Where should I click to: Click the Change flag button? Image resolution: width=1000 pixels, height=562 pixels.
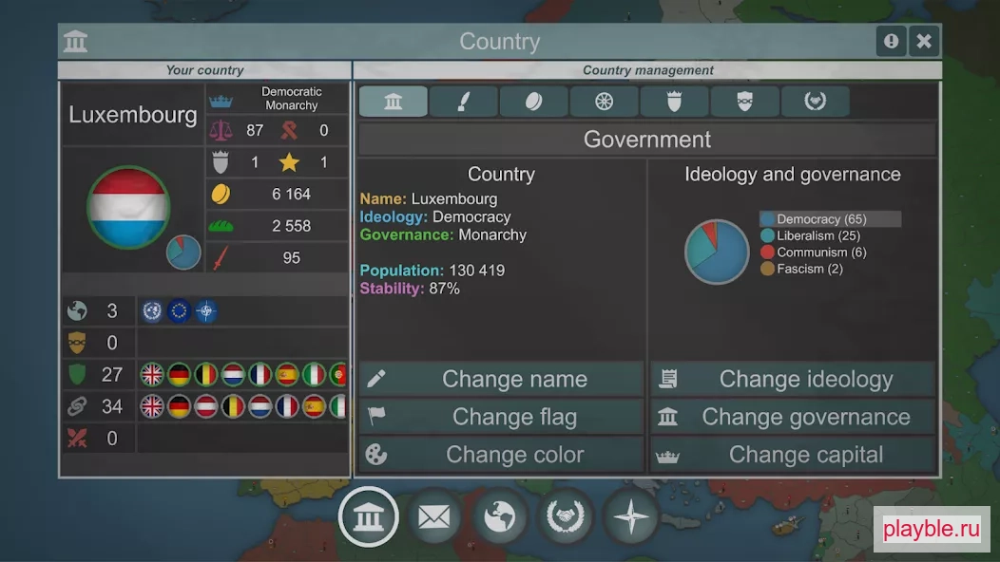click(x=501, y=417)
